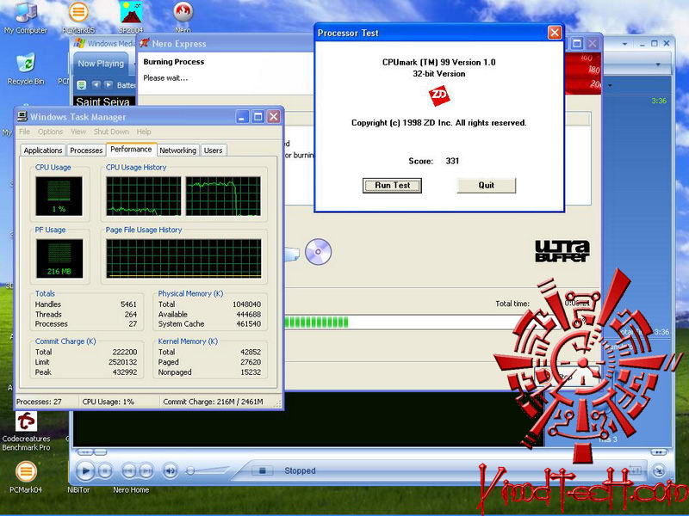This screenshot has width=689, height=516.
Task: Skip to next track in Media Player
Action: [x=146, y=471]
